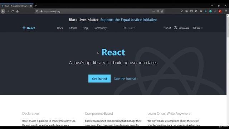Click the Component-Based heading
Screen dimensions: 229x129
99,113
